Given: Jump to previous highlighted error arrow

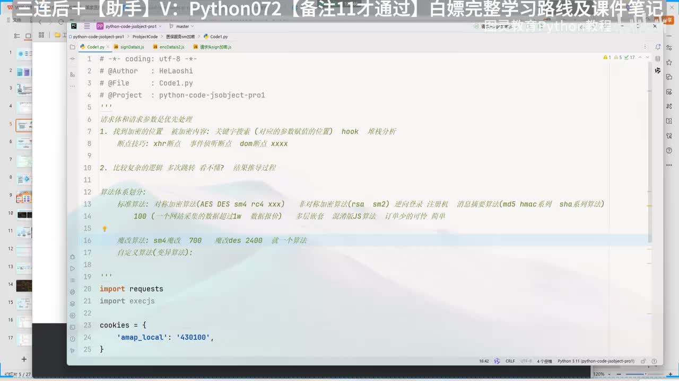Looking at the screenshot, I should 641,57.
